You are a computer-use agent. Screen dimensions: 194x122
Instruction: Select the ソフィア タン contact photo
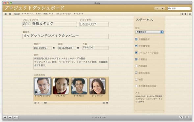pos(61,86)
